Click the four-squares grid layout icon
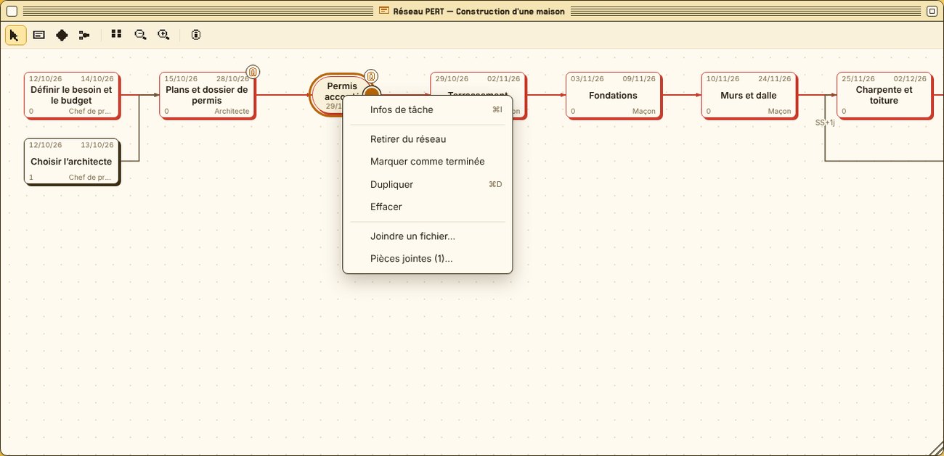The height and width of the screenshot is (456, 944). [x=116, y=34]
